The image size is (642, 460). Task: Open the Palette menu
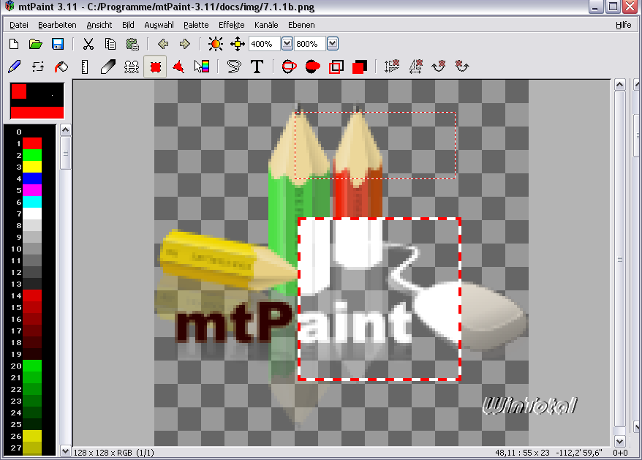(196, 25)
